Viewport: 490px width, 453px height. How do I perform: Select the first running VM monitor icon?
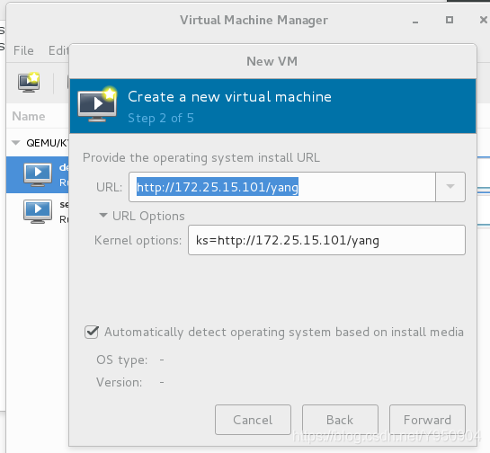coord(38,174)
